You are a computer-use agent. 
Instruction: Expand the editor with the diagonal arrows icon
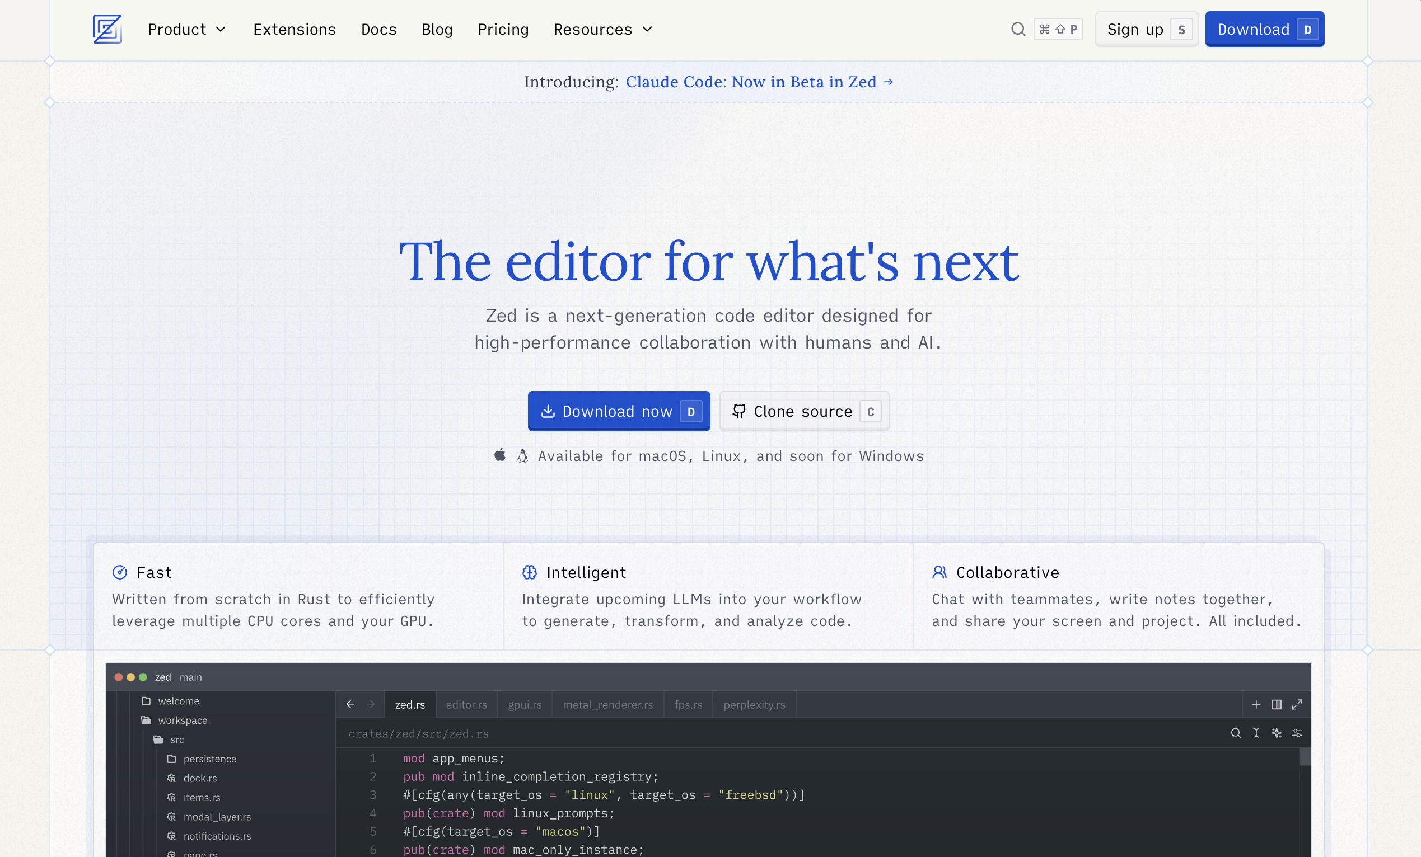tap(1298, 704)
